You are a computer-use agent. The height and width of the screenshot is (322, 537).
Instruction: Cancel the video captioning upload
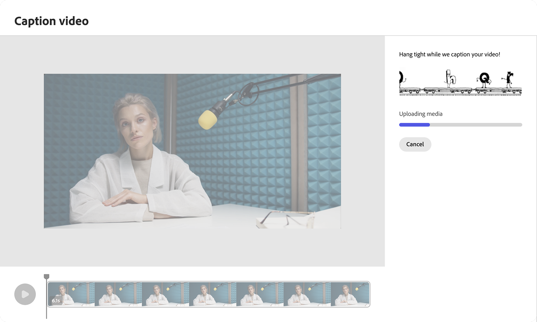coord(415,144)
